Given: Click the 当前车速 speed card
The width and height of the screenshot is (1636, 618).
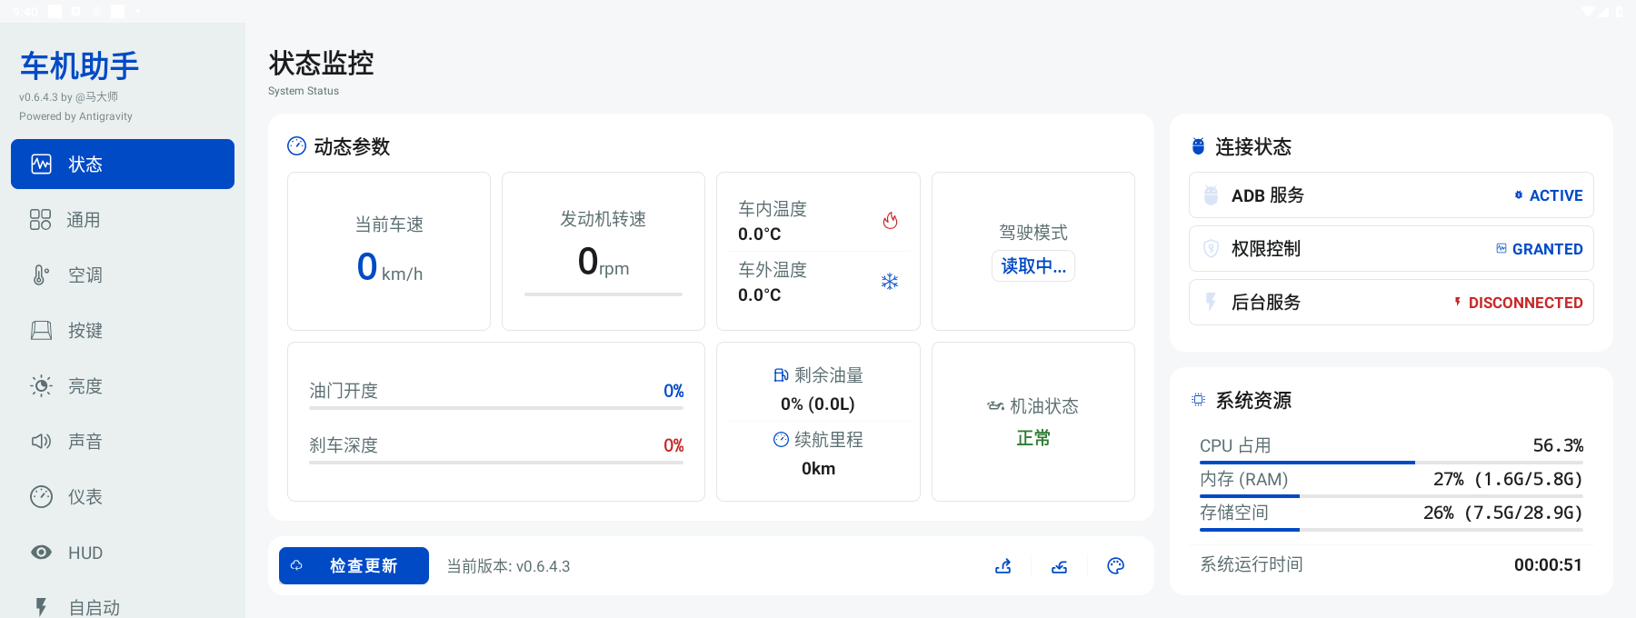Looking at the screenshot, I should click(x=389, y=251).
